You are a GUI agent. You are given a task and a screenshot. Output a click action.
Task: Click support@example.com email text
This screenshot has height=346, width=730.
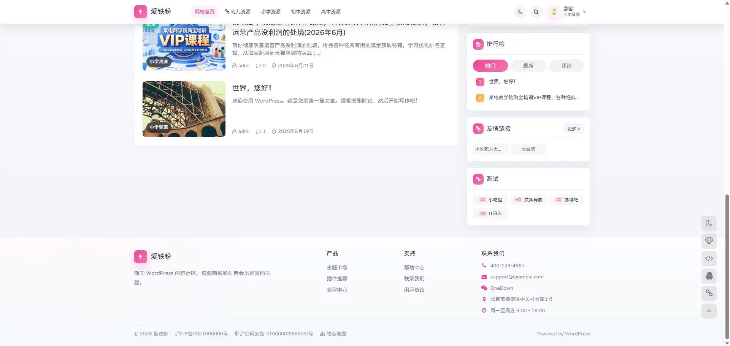point(517,277)
